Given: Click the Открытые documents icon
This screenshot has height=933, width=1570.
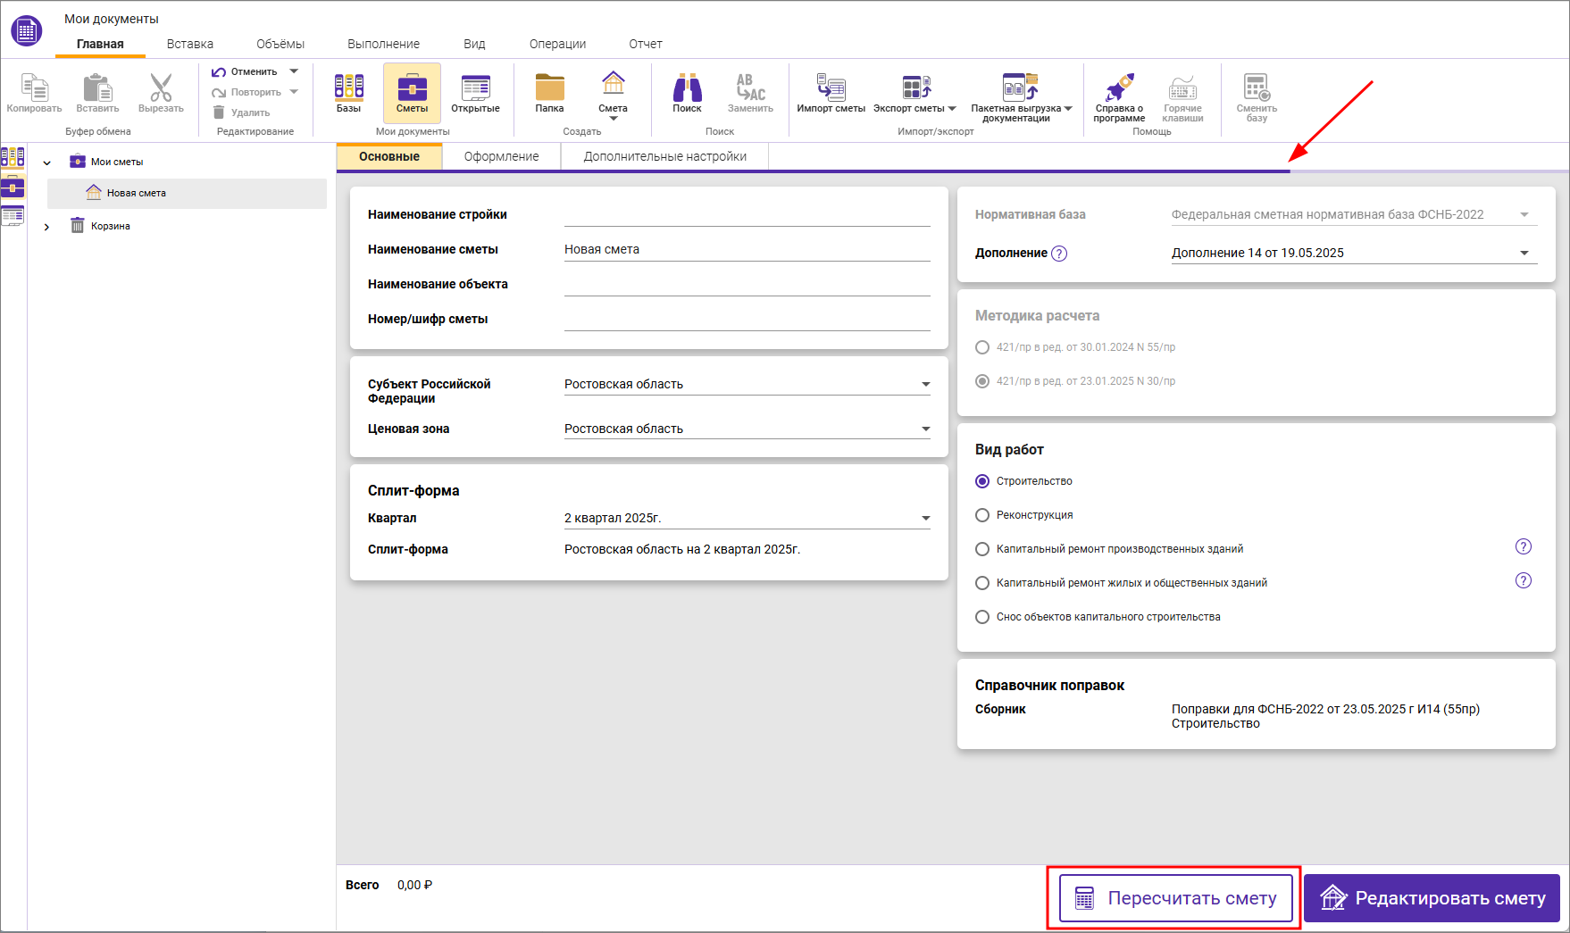Looking at the screenshot, I should [475, 93].
